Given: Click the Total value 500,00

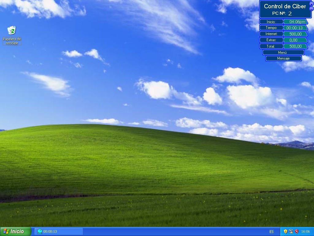Looking at the screenshot, I should coord(296,46).
